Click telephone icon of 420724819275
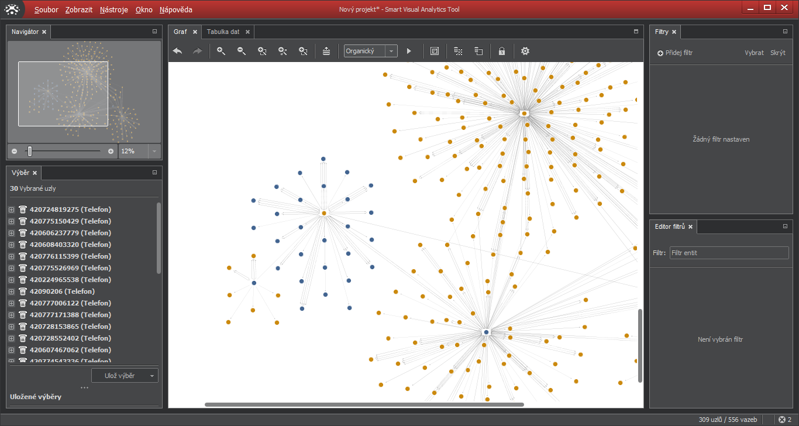 pos(23,209)
